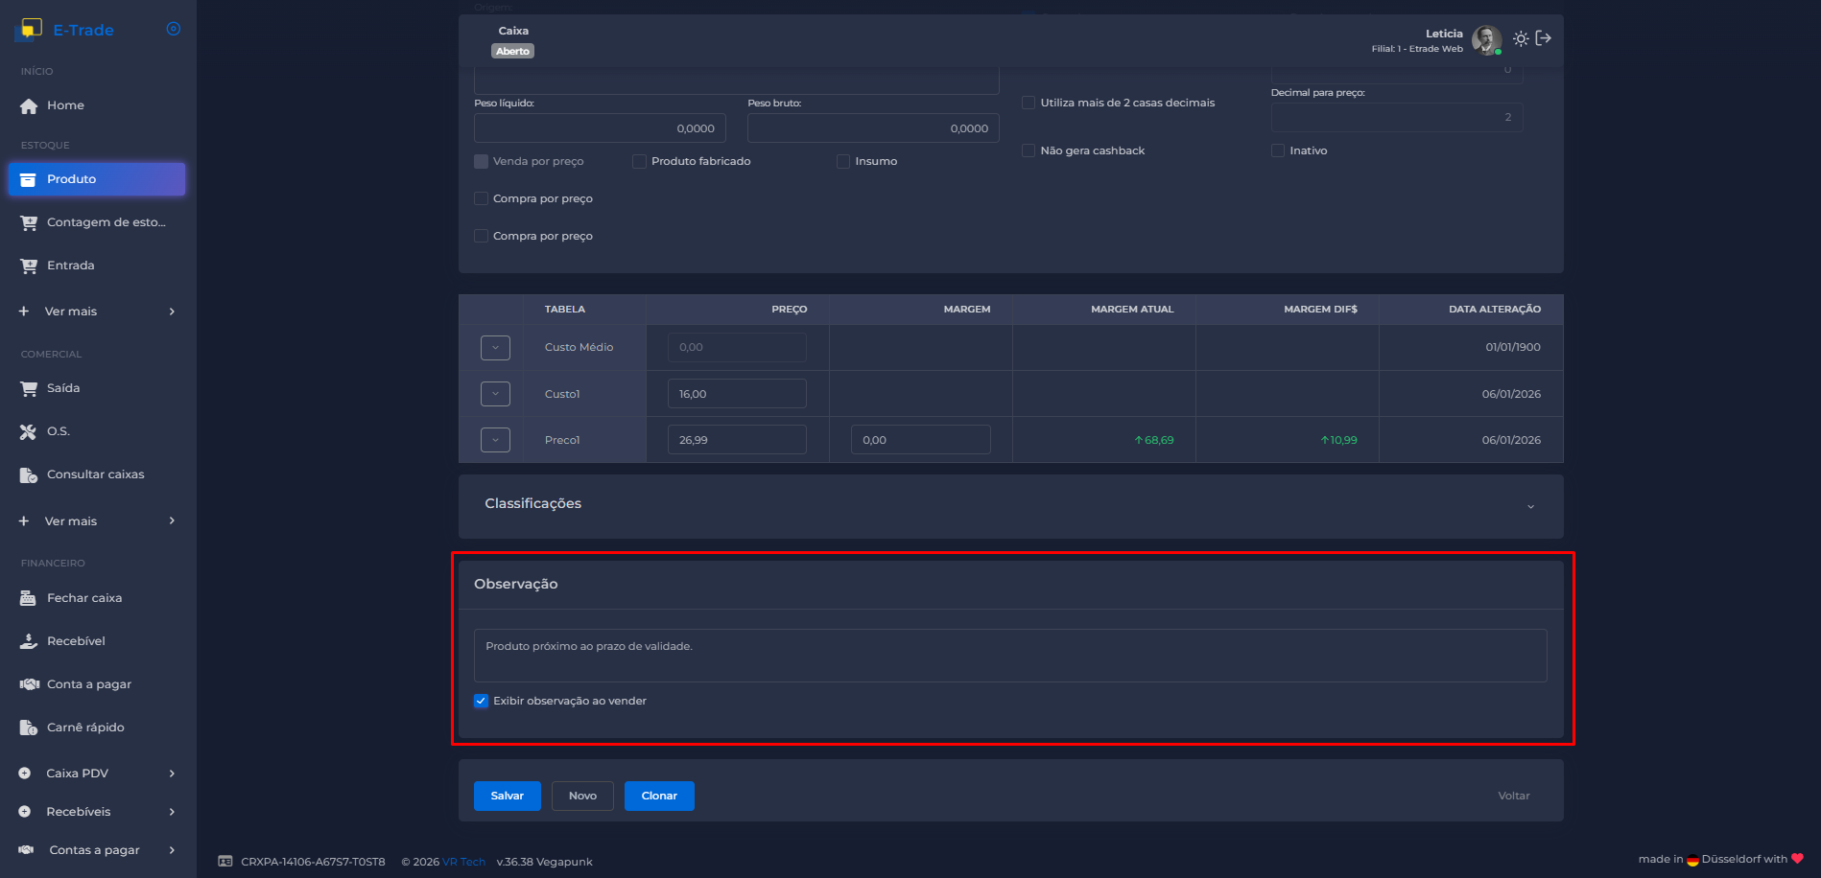1821x878 pixels.
Task: Click the Conta a pagar handshake icon
Action: tap(29, 684)
